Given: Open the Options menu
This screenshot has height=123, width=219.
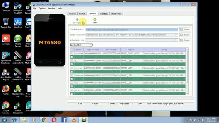Looking at the screenshot, I should (42, 8).
